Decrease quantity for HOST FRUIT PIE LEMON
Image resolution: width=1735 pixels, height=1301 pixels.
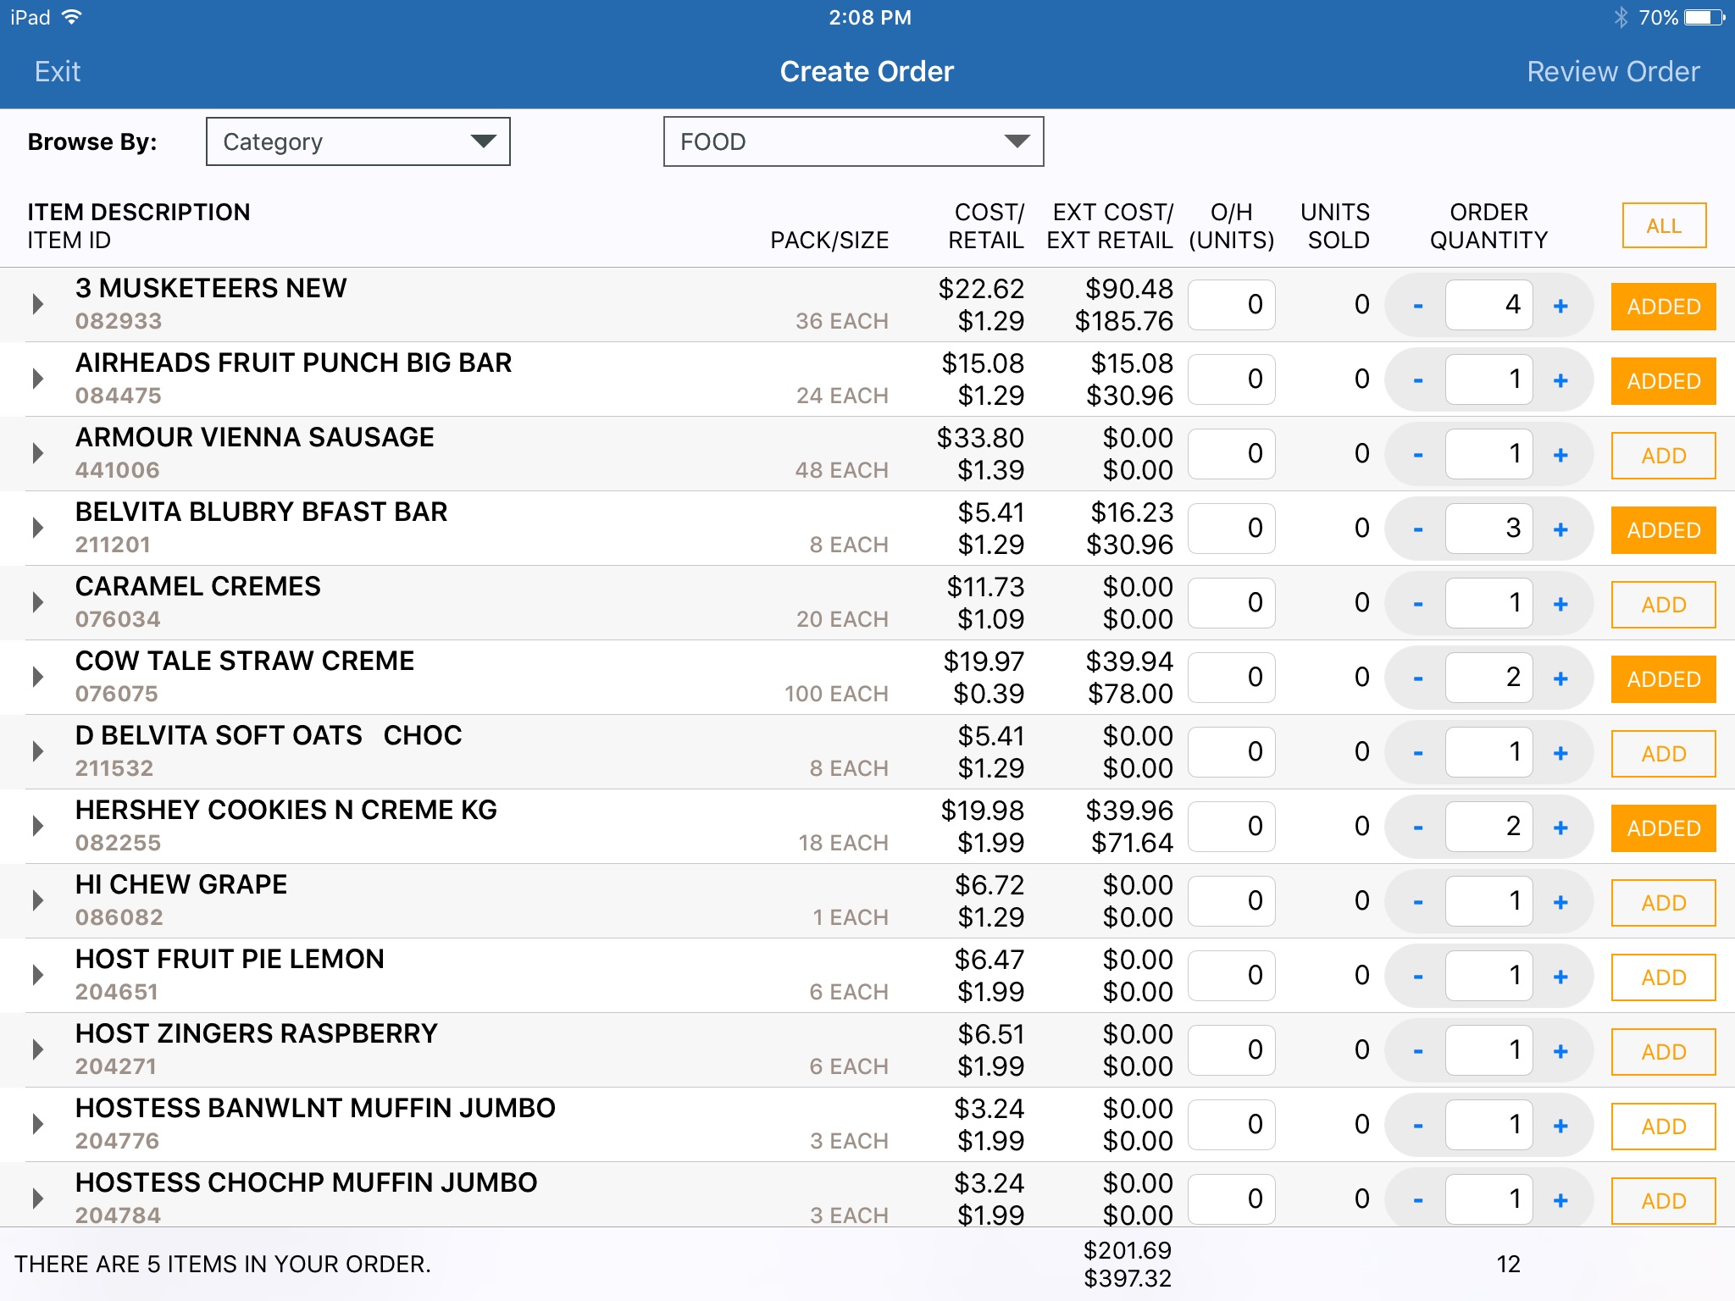tap(1417, 977)
